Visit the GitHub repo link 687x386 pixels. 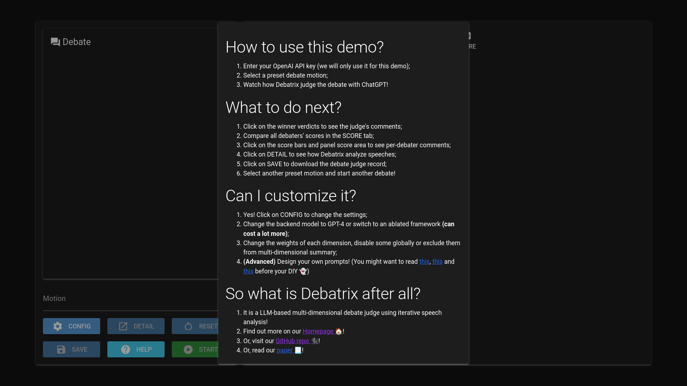pyautogui.click(x=292, y=341)
